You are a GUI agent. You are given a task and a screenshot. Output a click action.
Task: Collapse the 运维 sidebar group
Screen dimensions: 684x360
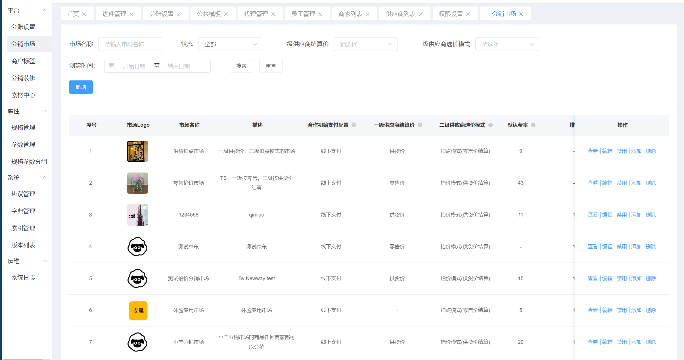[x=45, y=261]
